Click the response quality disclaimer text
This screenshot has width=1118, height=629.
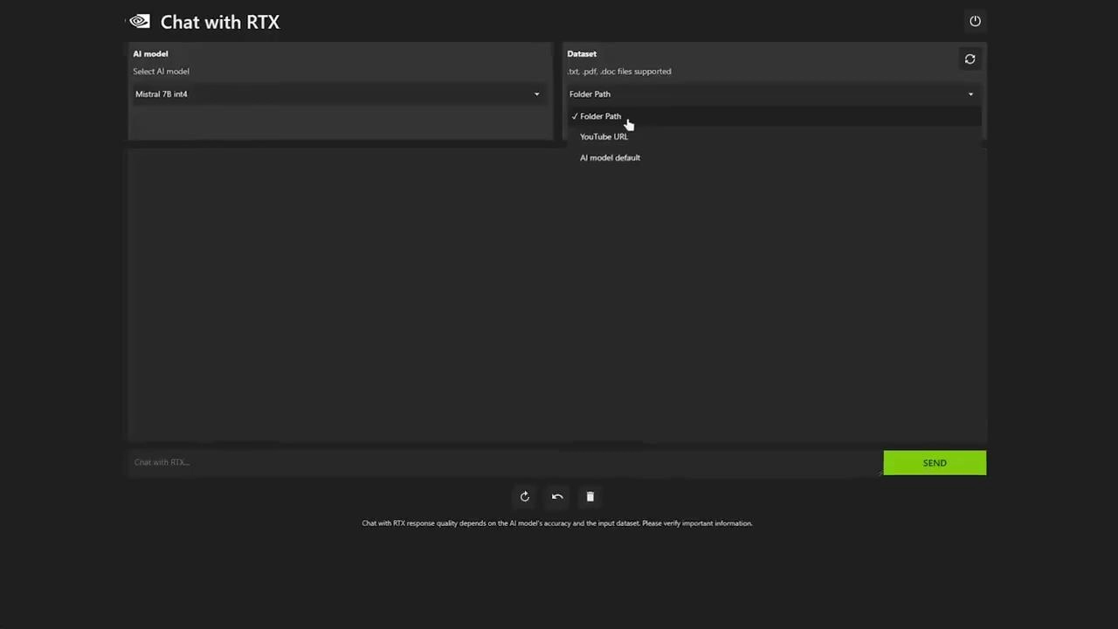(x=557, y=523)
